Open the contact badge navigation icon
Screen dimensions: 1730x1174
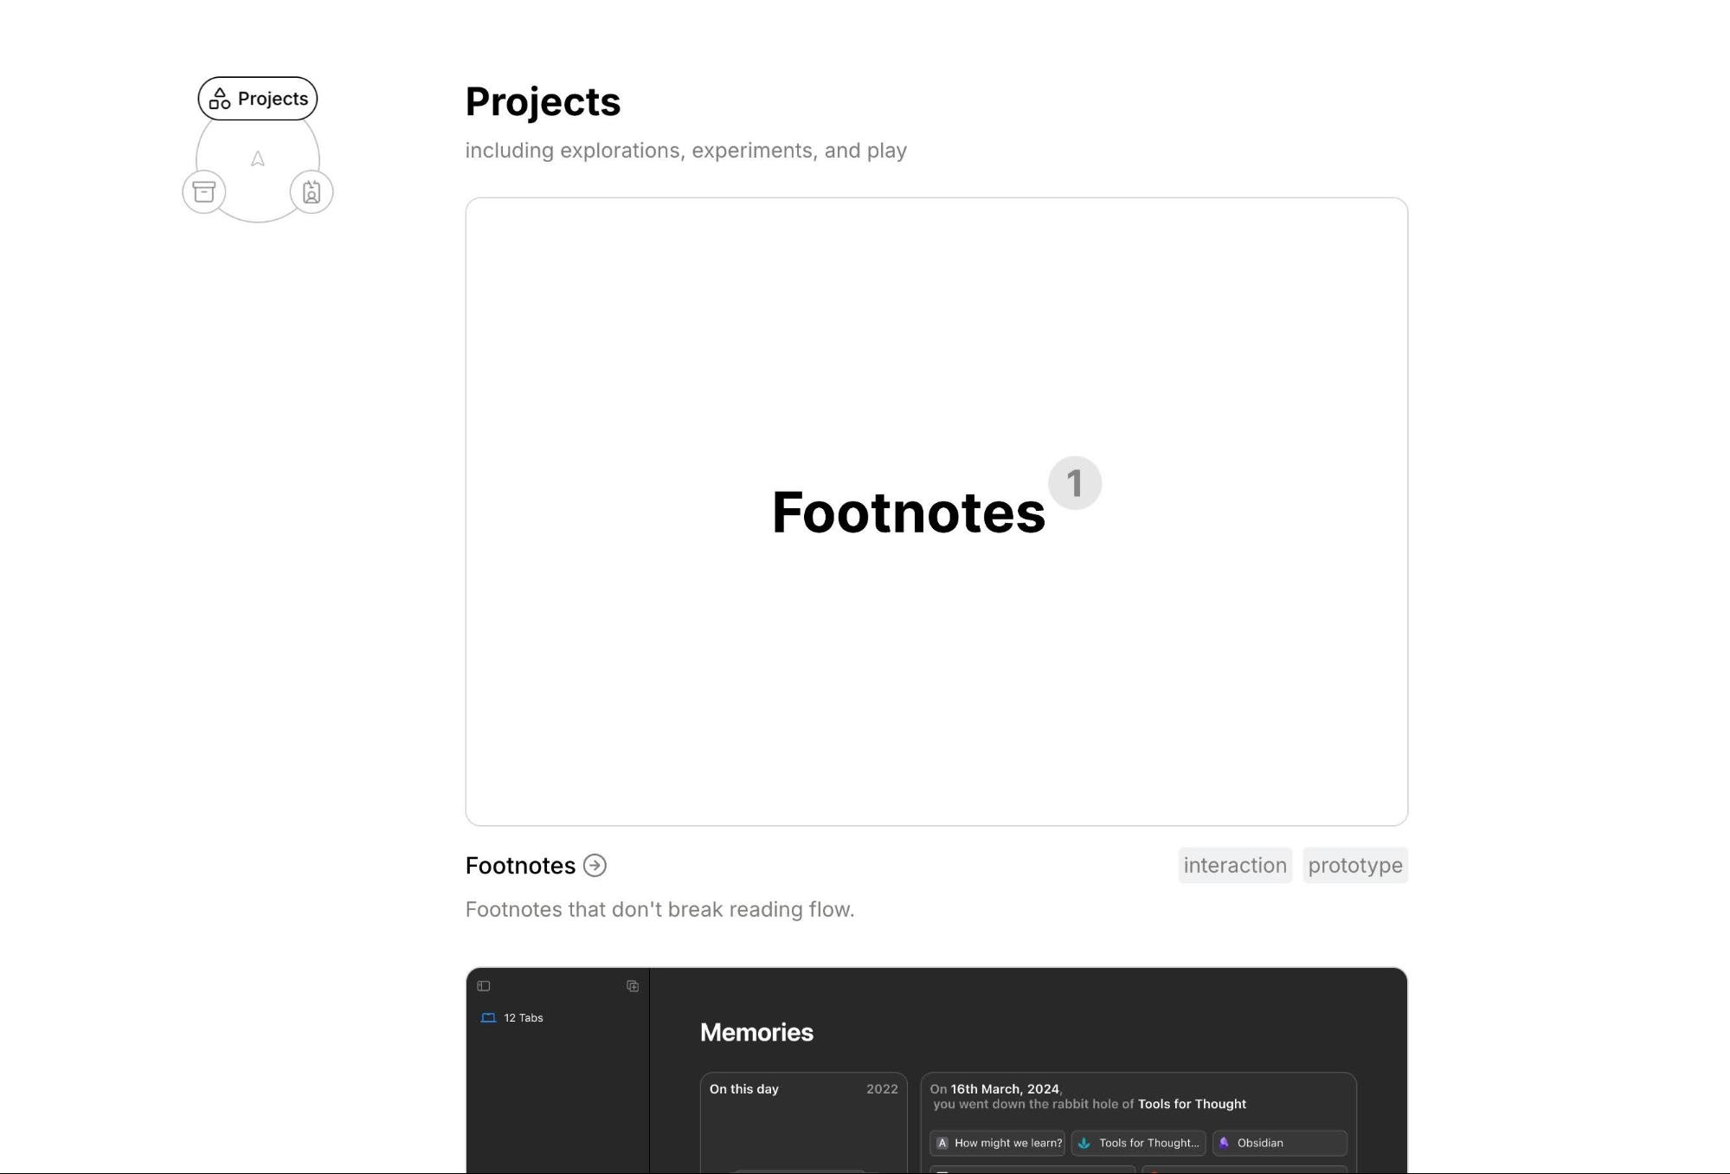pyautogui.click(x=312, y=191)
